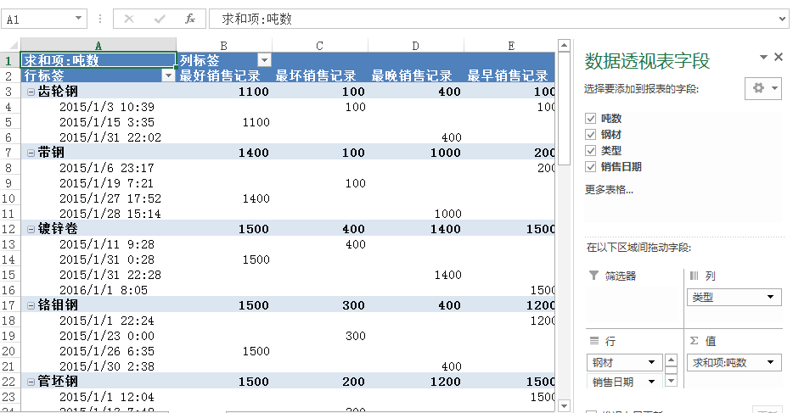Select date cell 2016/1/1 8:05

[x=104, y=290]
